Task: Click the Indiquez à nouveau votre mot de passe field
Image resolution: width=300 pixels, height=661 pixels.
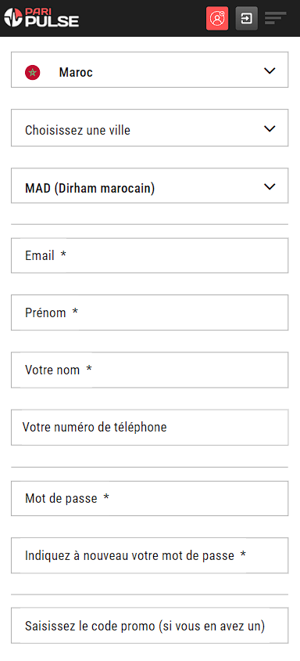Action: (x=150, y=555)
